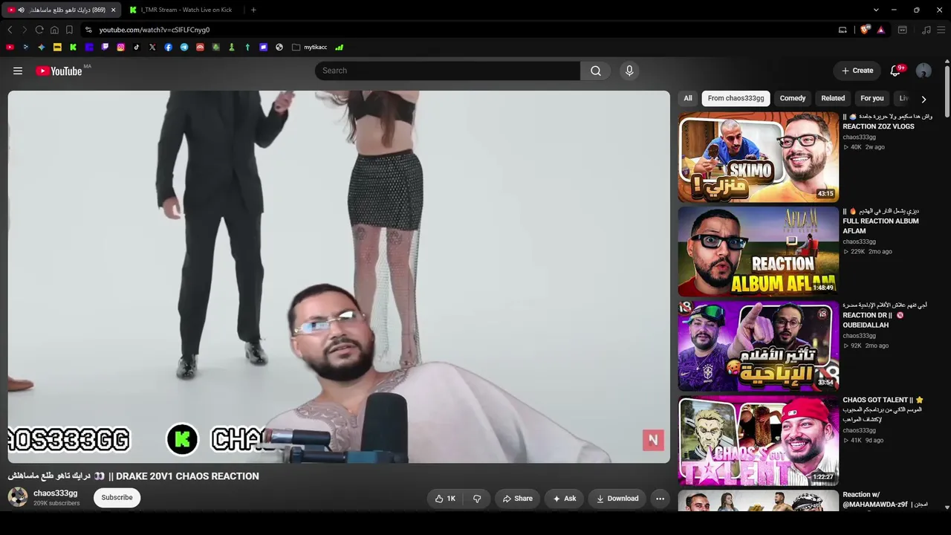951x535 pixels.
Task: Start voice search with the microphone
Action: click(629, 71)
